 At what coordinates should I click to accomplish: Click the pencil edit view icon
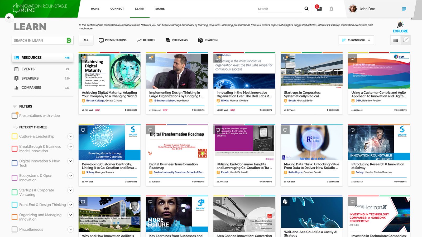click(x=406, y=40)
